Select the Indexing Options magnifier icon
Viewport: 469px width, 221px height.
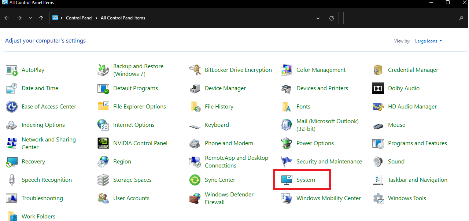pyautogui.click(x=12, y=125)
